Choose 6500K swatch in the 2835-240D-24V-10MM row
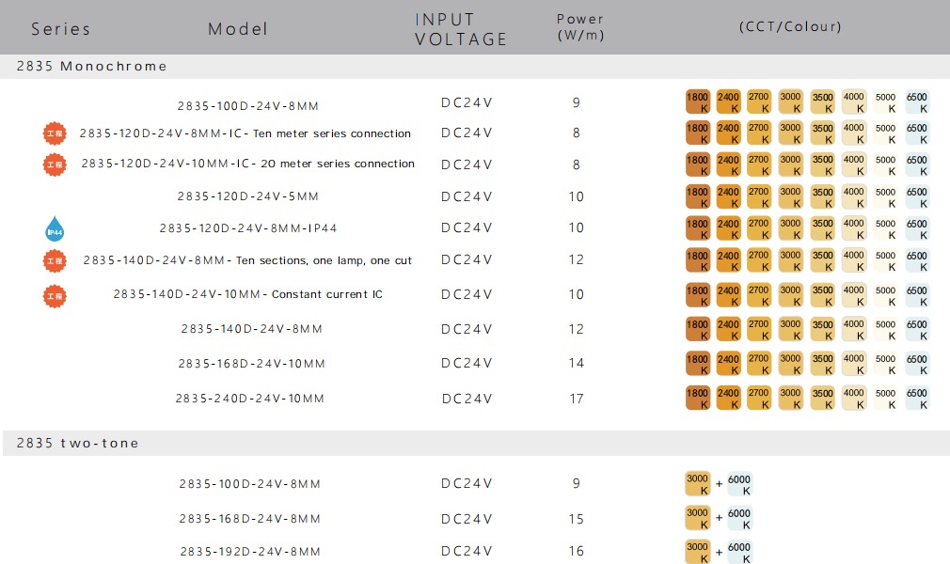The width and height of the screenshot is (950, 564). [x=916, y=399]
